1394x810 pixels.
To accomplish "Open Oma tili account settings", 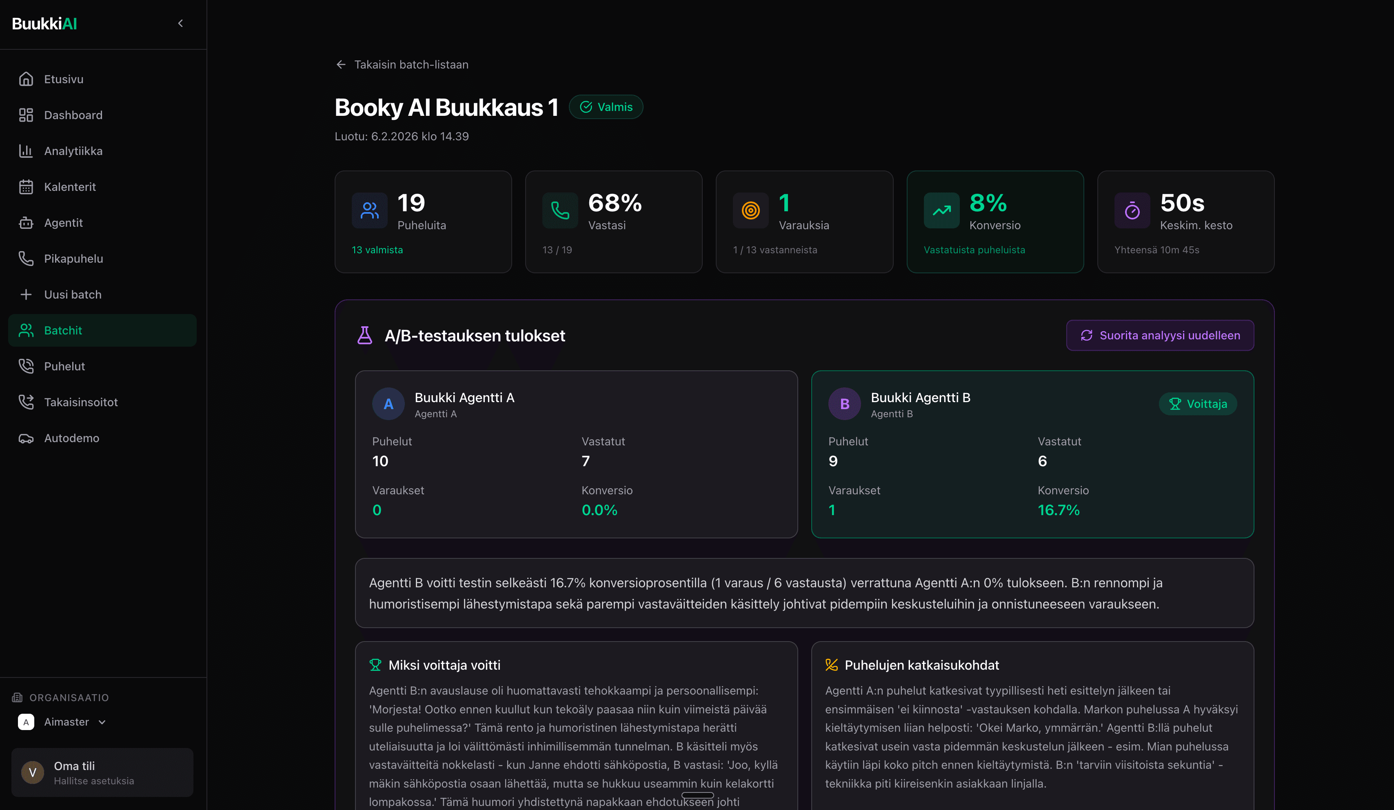I will (102, 772).
